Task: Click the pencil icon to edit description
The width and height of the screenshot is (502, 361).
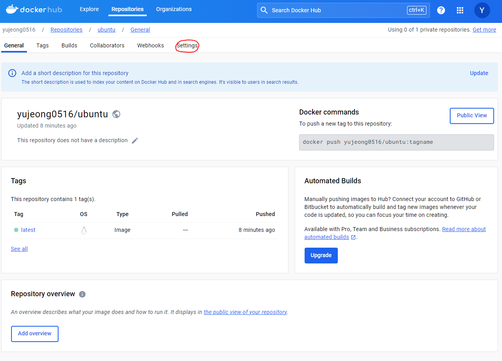Action: (135, 141)
